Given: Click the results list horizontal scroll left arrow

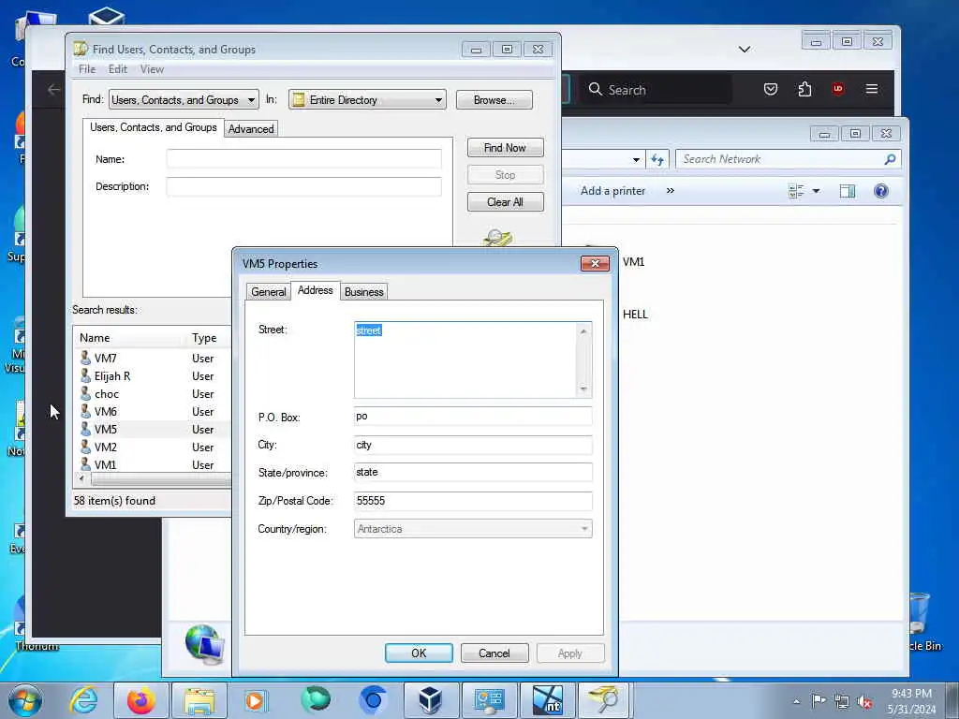Looking at the screenshot, I should 81,478.
